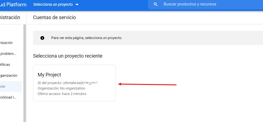Select the highlighted sidebar item ending in 'cio'

(x=11, y=87)
